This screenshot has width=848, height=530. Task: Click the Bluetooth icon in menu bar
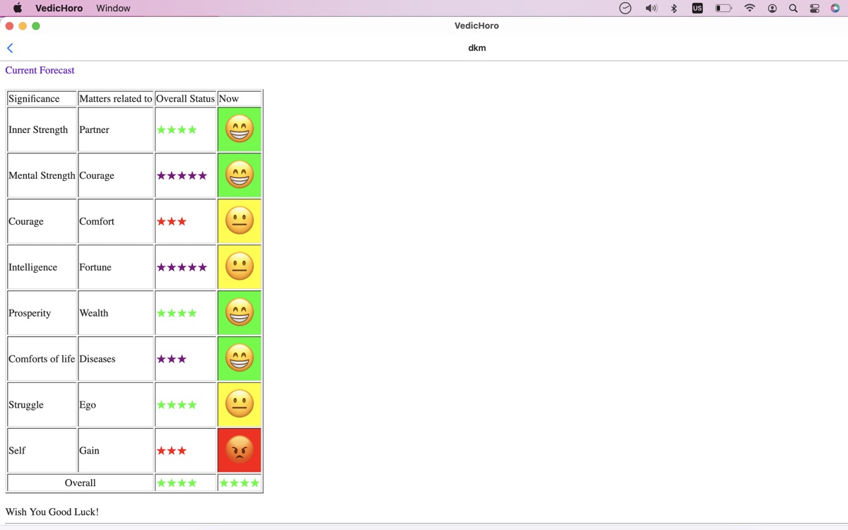click(x=674, y=8)
